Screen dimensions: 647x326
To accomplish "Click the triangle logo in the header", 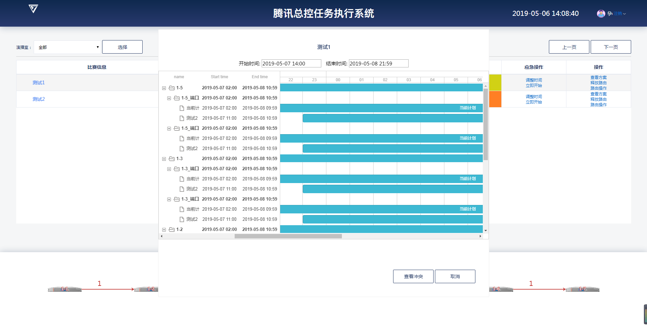I will [x=33, y=9].
